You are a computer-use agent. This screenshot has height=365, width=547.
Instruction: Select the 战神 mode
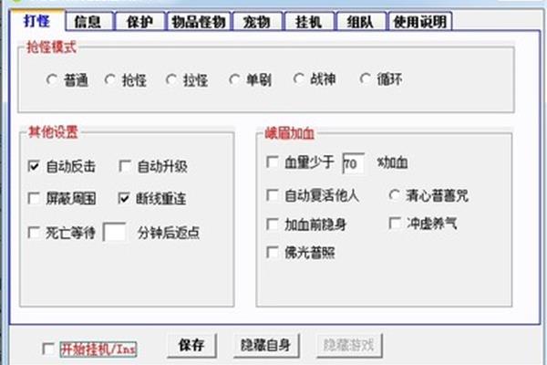coord(299,79)
